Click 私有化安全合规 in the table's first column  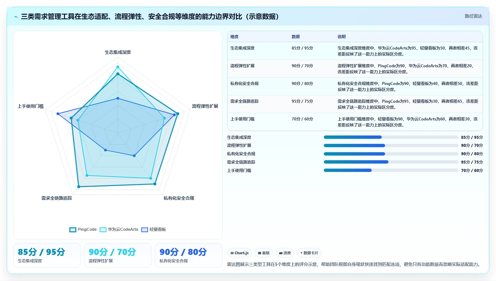coord(244,84)
